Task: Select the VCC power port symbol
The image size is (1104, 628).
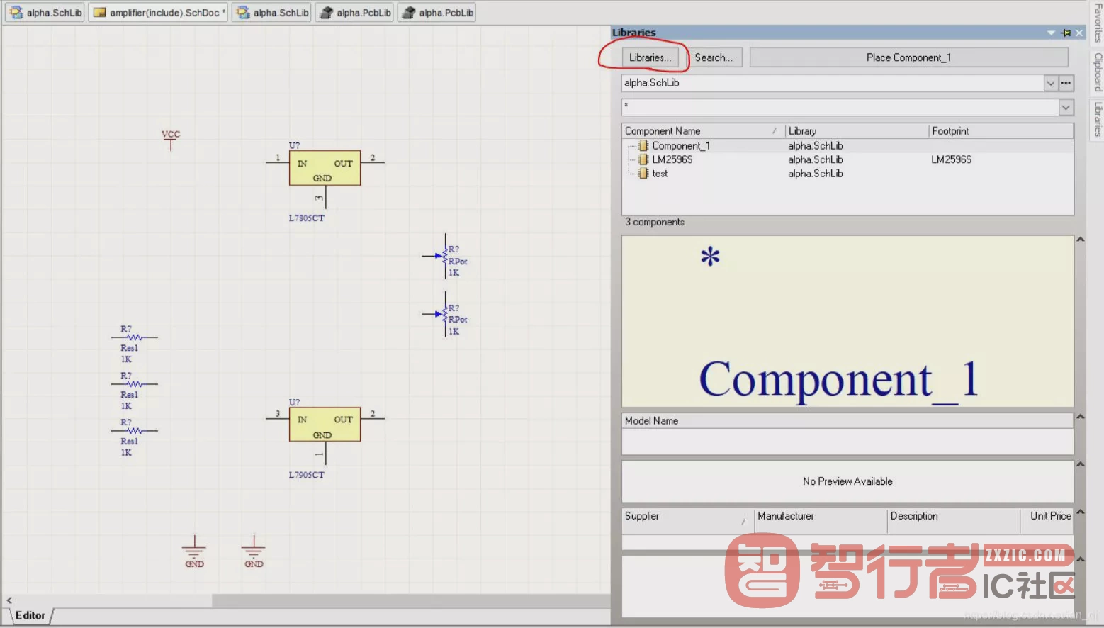Action: [171, 140]
